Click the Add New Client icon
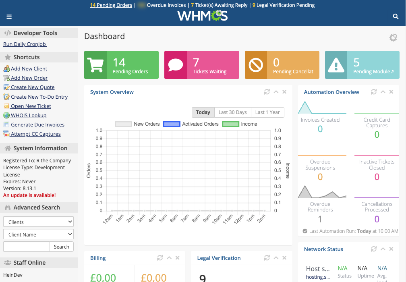406x282 pixels. pyautogui.click(x=6, y=68)
